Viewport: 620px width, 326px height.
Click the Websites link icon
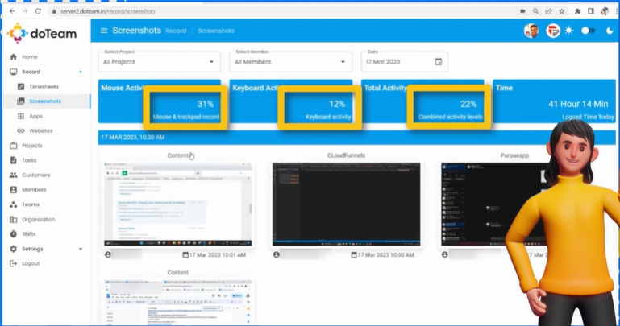(21, 130)
